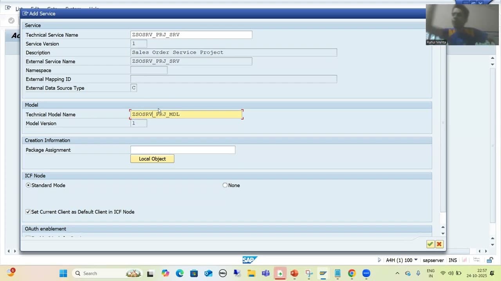
Task: Open the Wi-Fi network tray icon
Action: click(x=443, y=273)
